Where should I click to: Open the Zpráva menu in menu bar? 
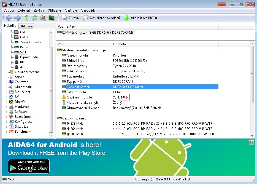pos(39,10)
